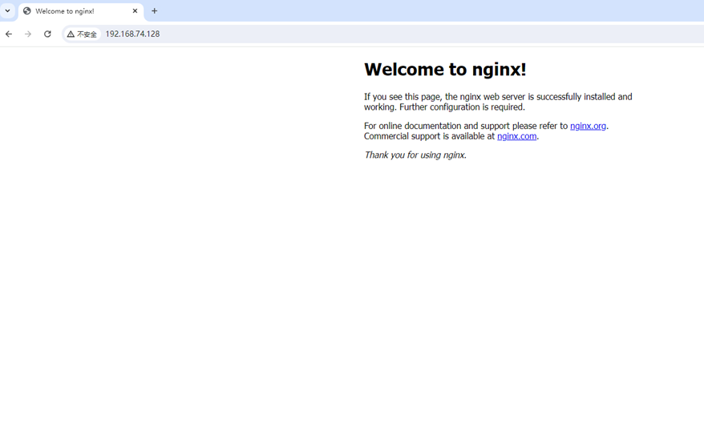Close the Welcome to nginx! tab
This screenshot has width=704, height=443.
pyautogui.click(x=135, y=10)
